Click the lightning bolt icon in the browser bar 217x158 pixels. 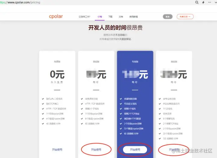203,2
